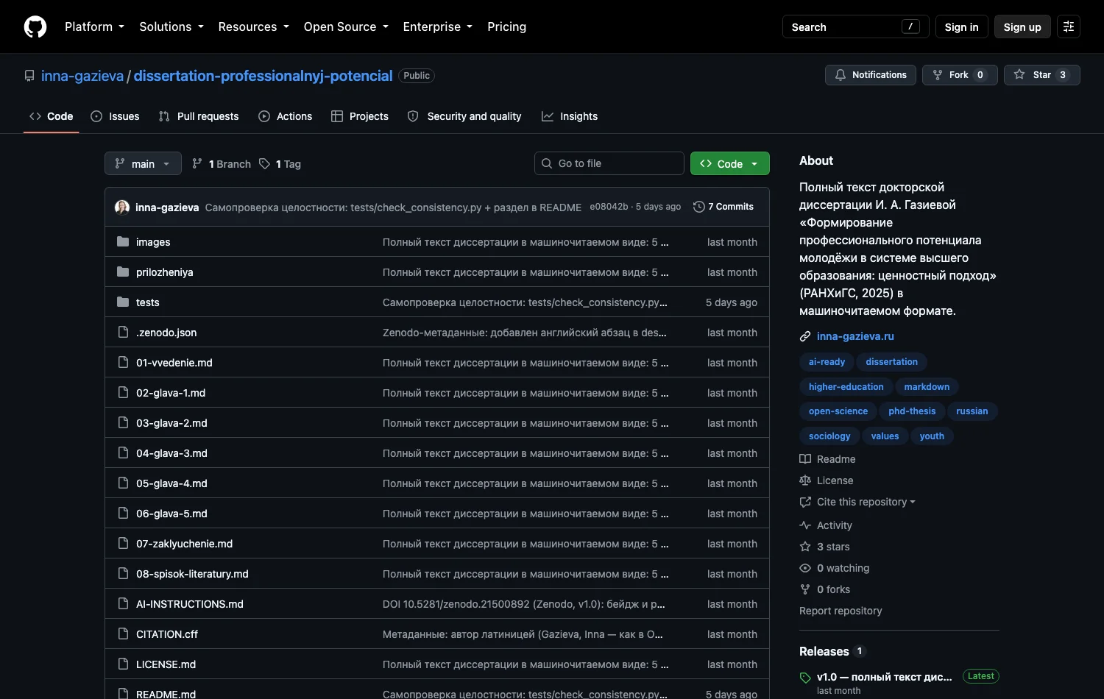The image size is (1104, 699).
Task: Click the file icon for LICENSE.md
Action: [123, 664]
